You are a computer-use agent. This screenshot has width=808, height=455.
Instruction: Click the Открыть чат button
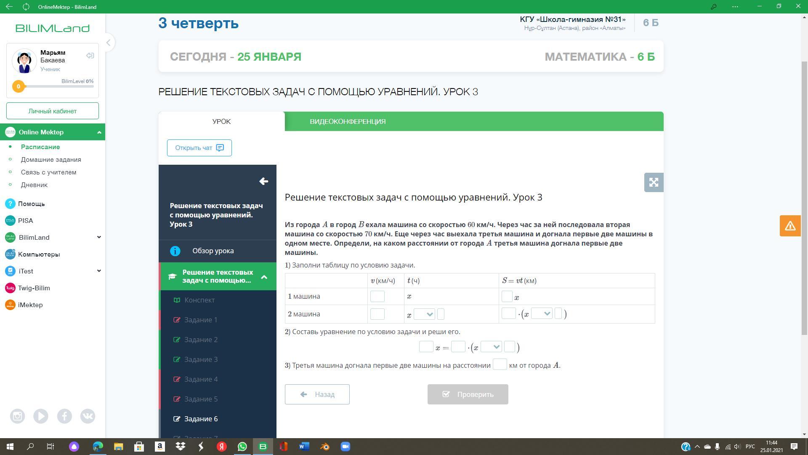pos(199,148)
